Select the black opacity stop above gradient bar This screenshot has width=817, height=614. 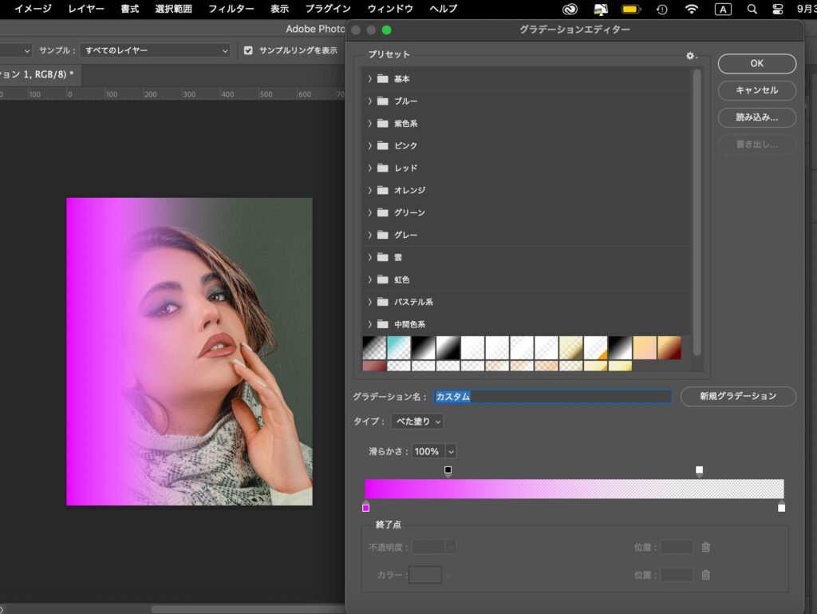tap(448, 470)
